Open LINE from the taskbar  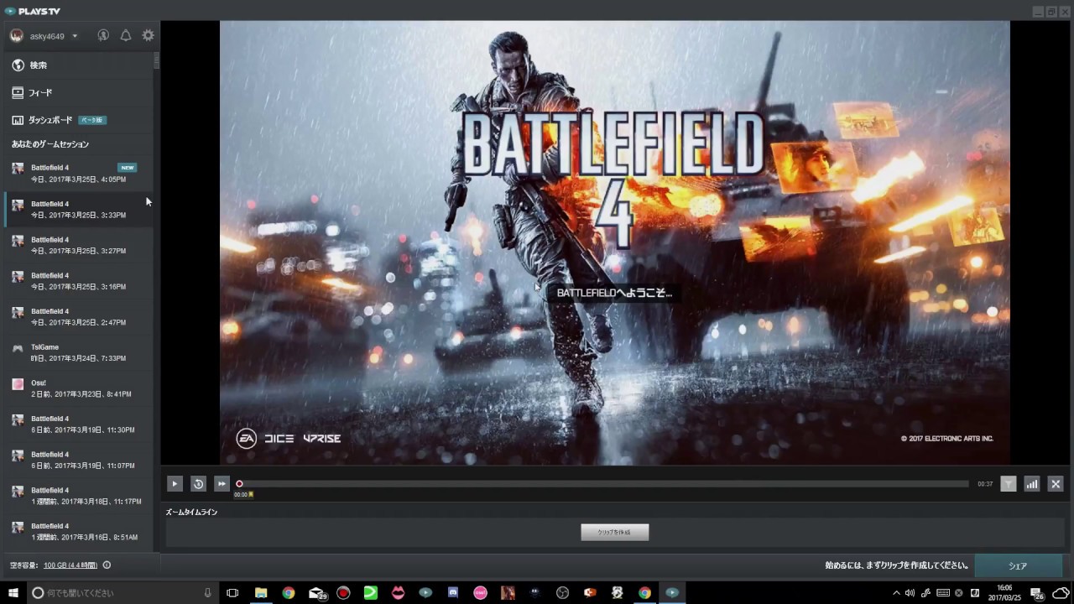[370, 593]
